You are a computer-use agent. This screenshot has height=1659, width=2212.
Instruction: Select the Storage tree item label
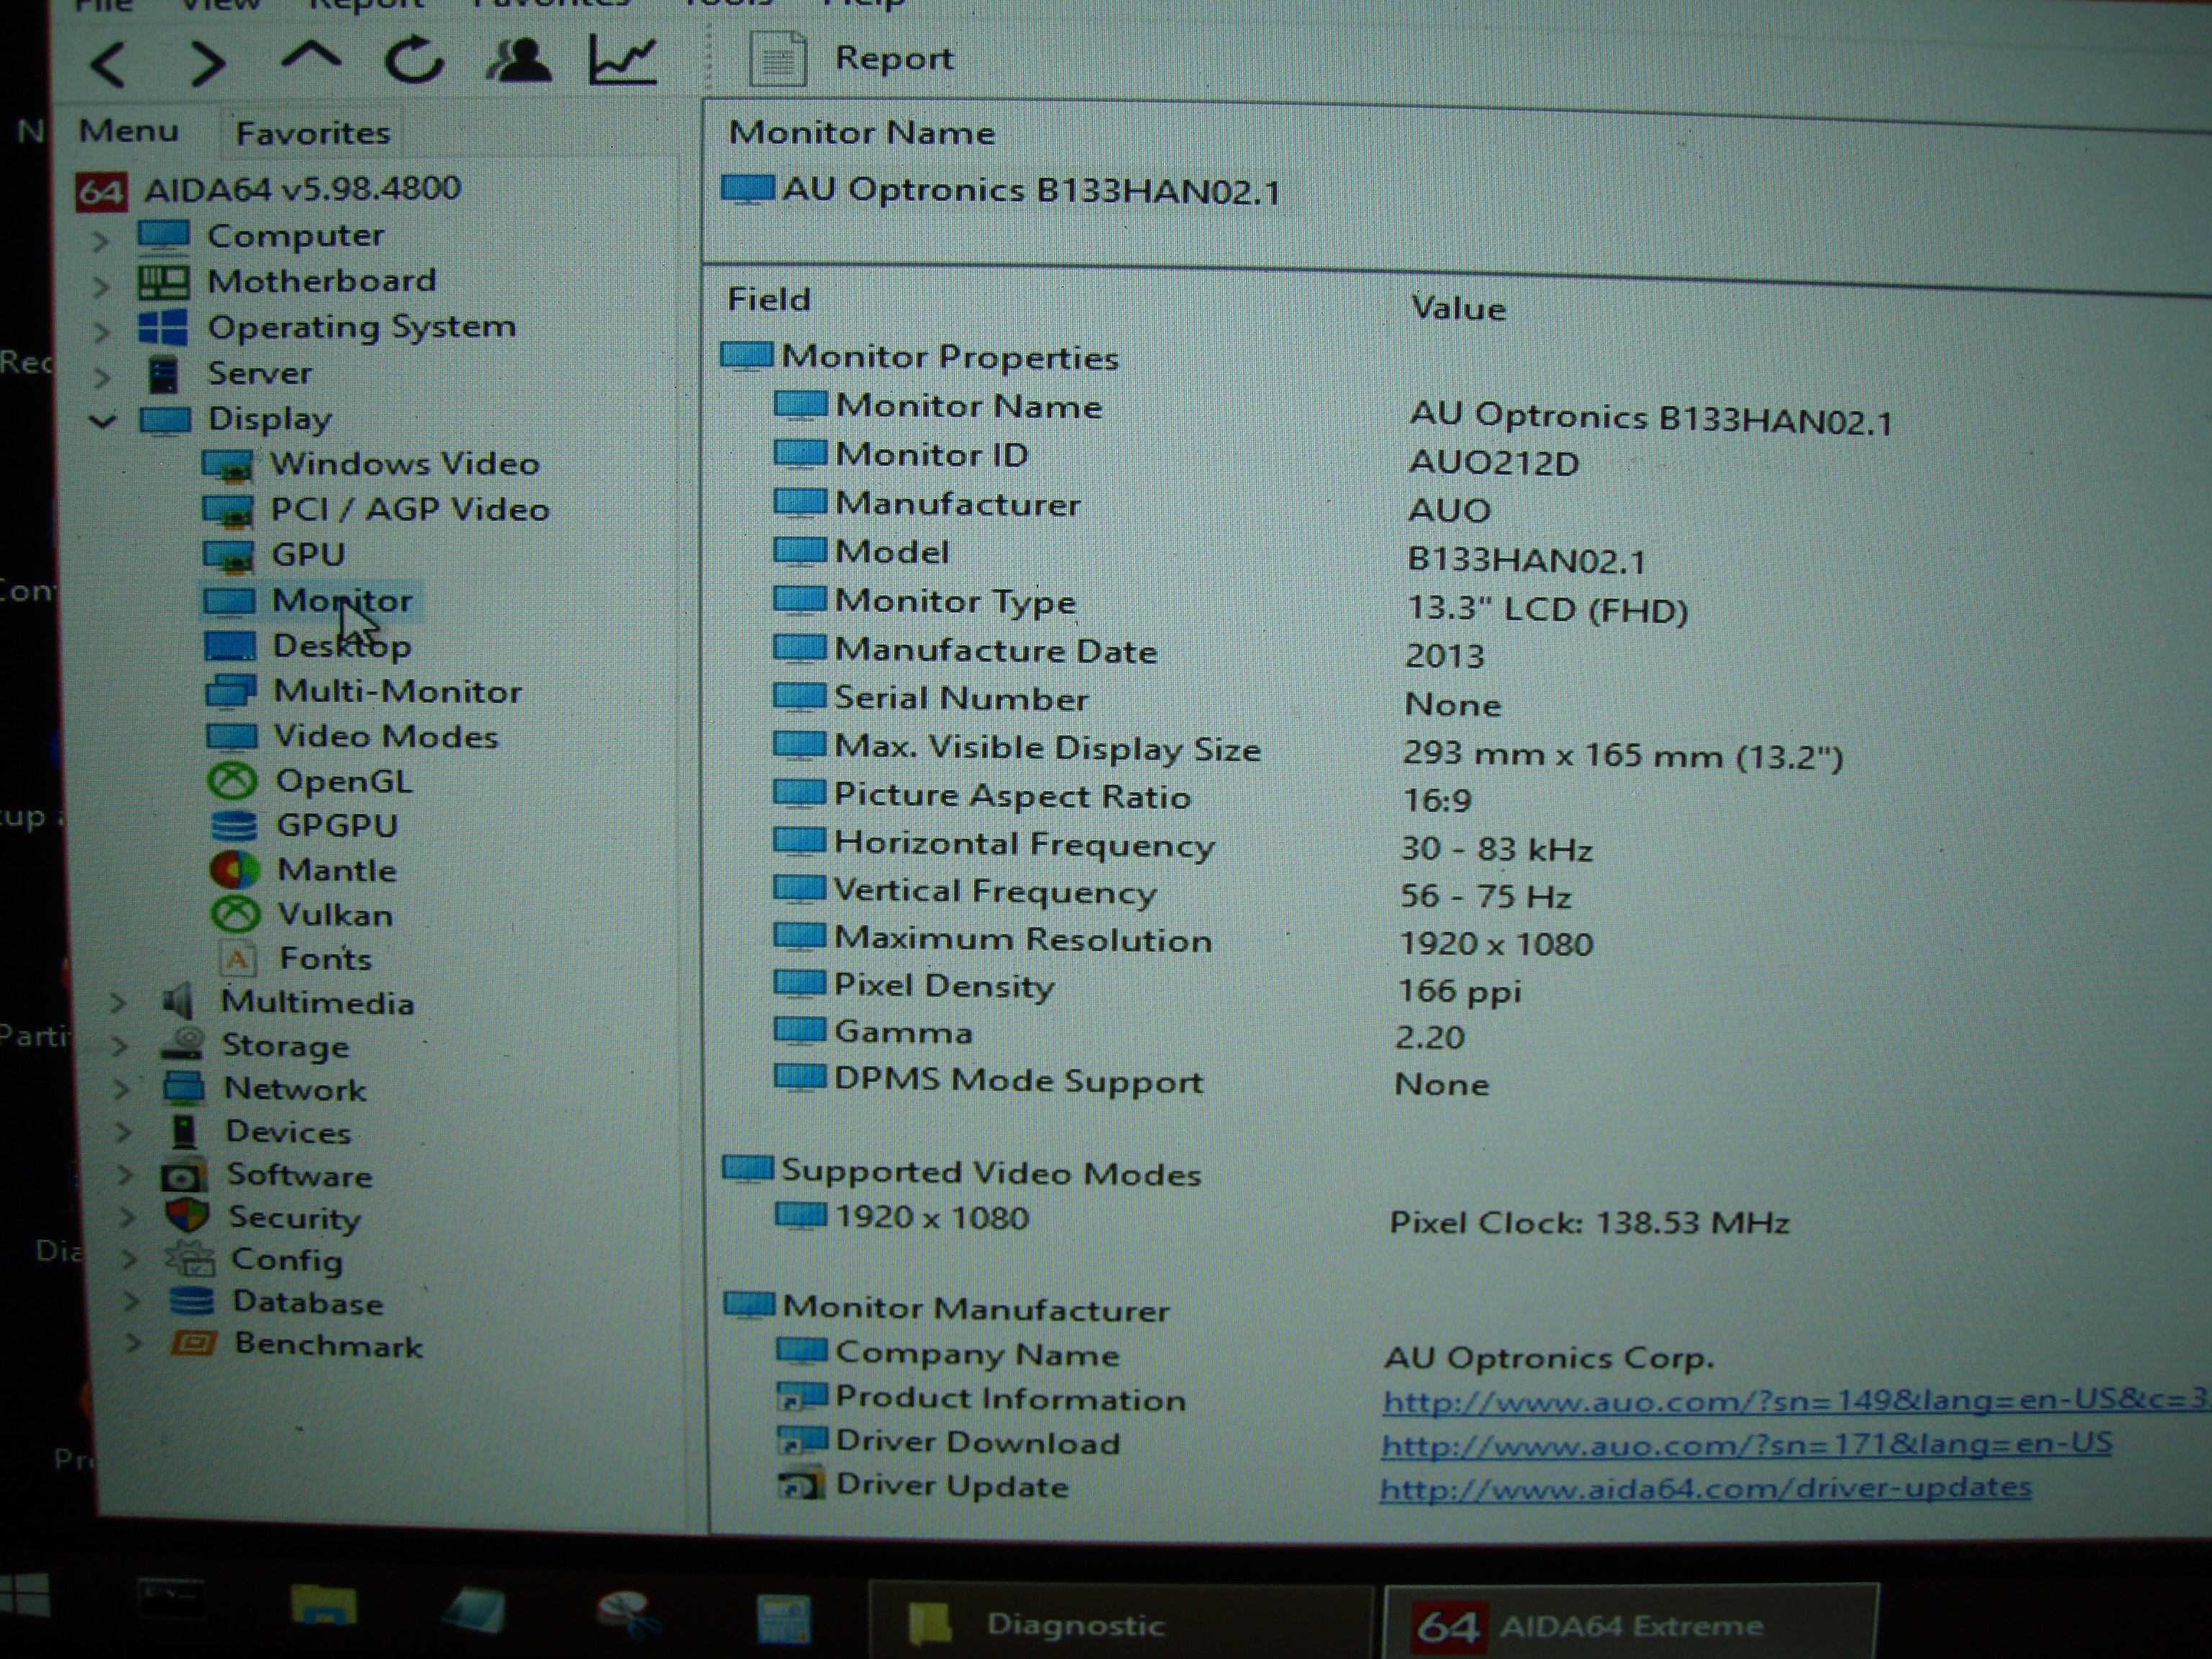coord(285,1046)
